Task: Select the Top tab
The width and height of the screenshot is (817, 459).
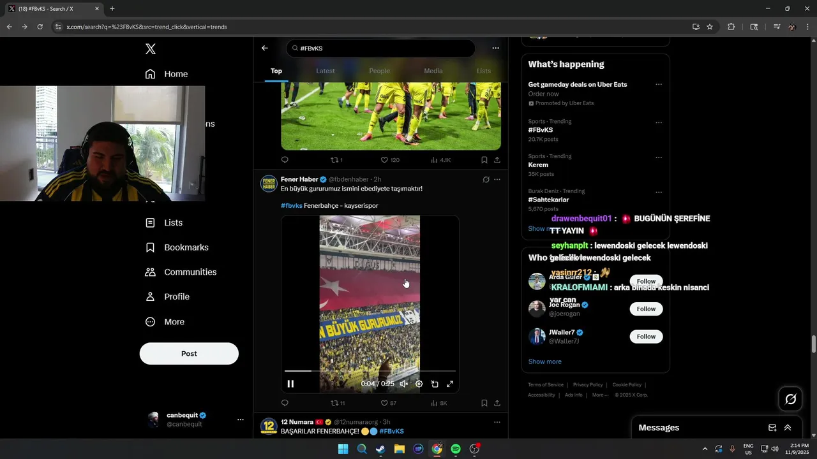Action: click(276, 71)
